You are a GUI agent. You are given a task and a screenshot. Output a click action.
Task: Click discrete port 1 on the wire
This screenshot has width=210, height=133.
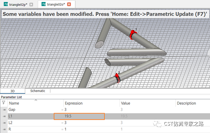[x=133, y=35]
